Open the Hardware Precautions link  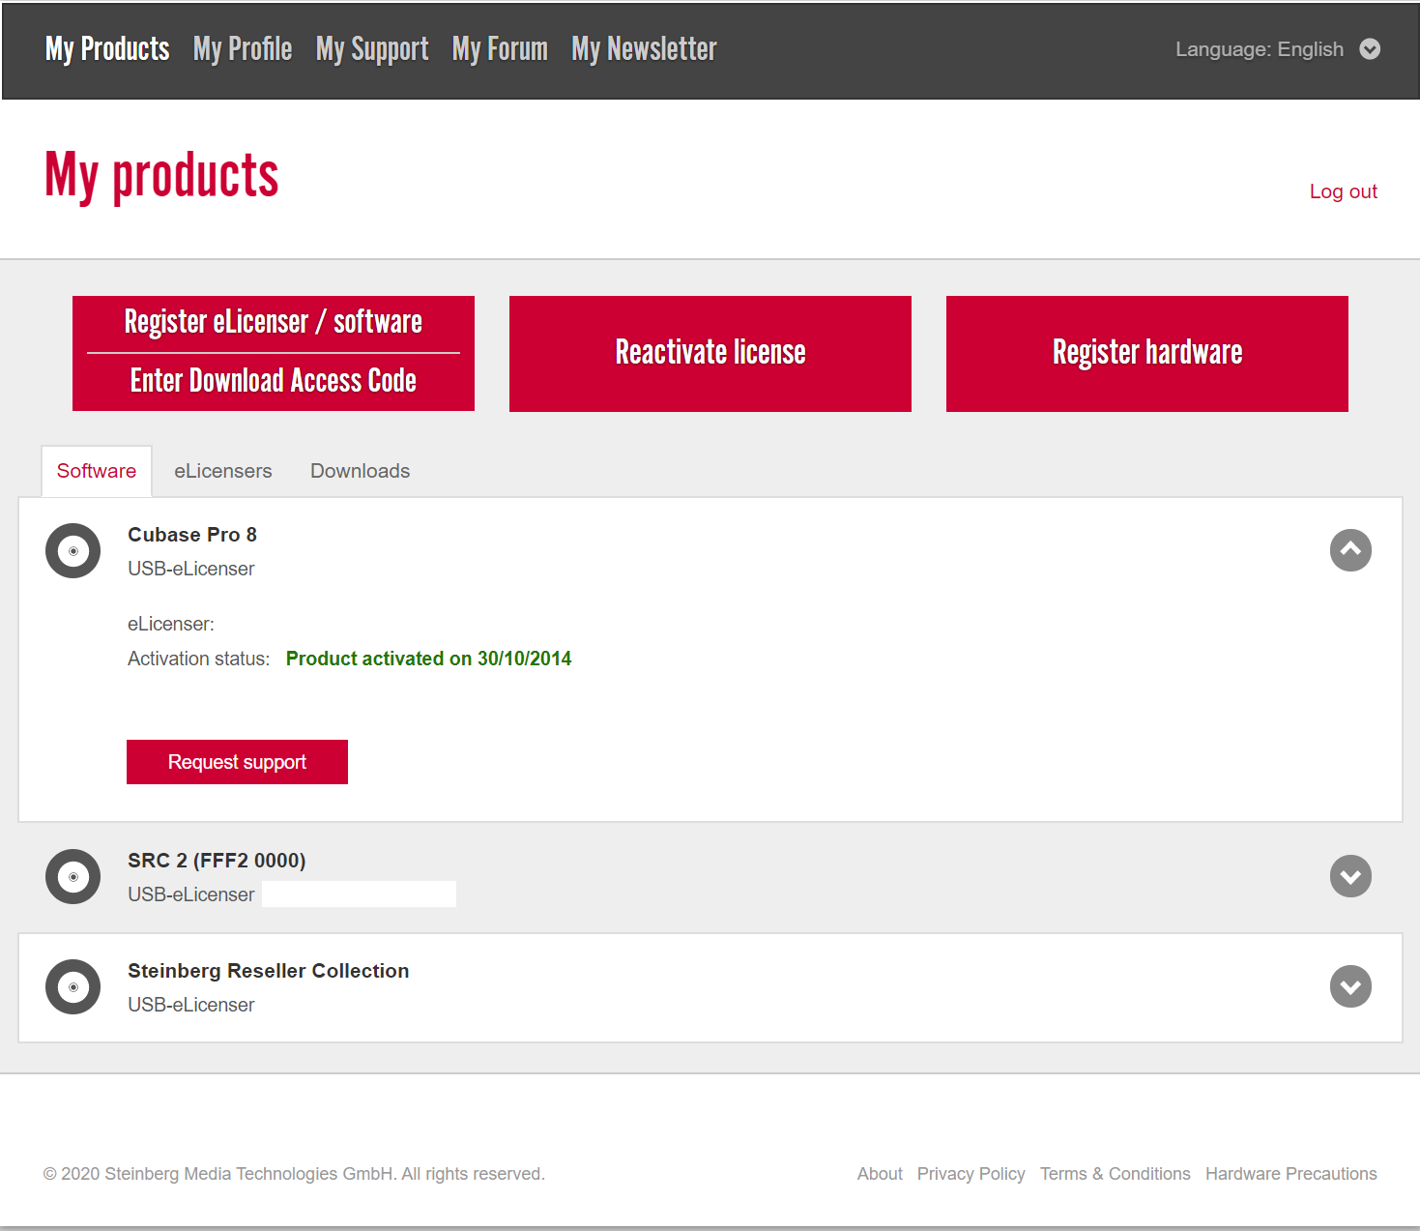[x=1291, y=1174]
